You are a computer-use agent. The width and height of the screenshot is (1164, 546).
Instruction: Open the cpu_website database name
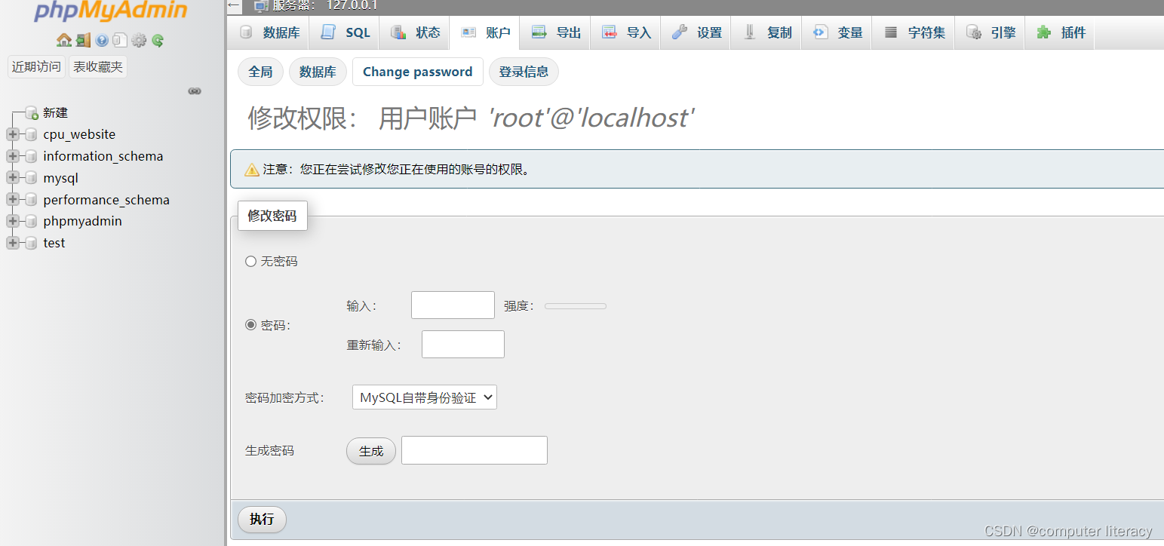click(x=79, y=134)
